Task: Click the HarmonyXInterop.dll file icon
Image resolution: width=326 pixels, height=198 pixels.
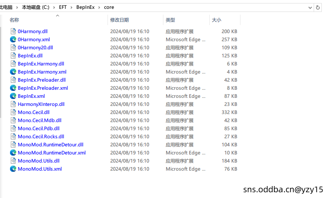Action: point(13,104)
